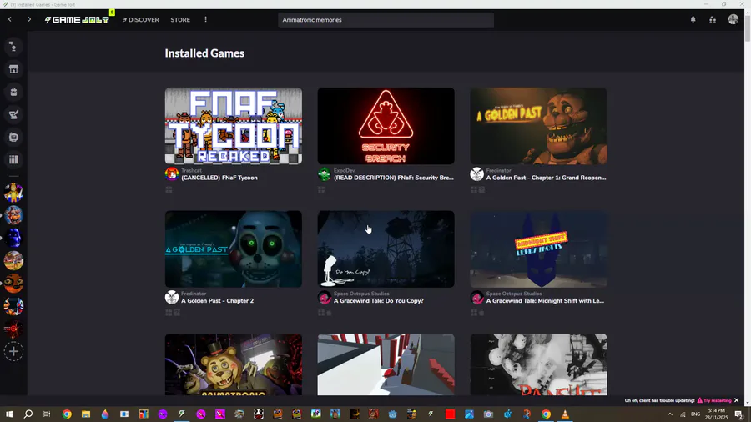This screenshot has height=422, width=751.
Task: Open the backpack sidebar icon
Action: click(x=13, y=92)
